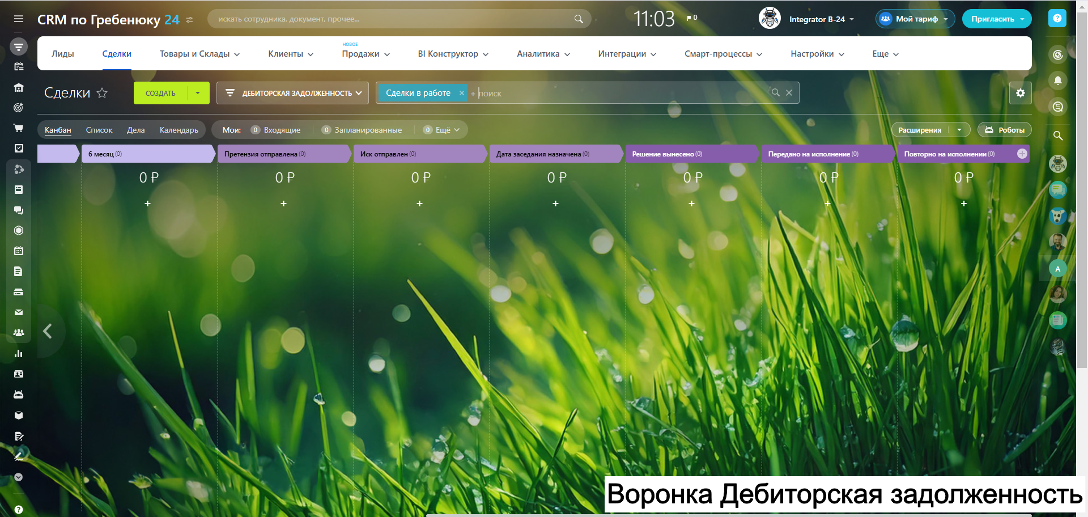The height and width of the screenshot is (517, 1088).
Task: Open the dropdown arrow beside Создать
Action: point(198,93)
